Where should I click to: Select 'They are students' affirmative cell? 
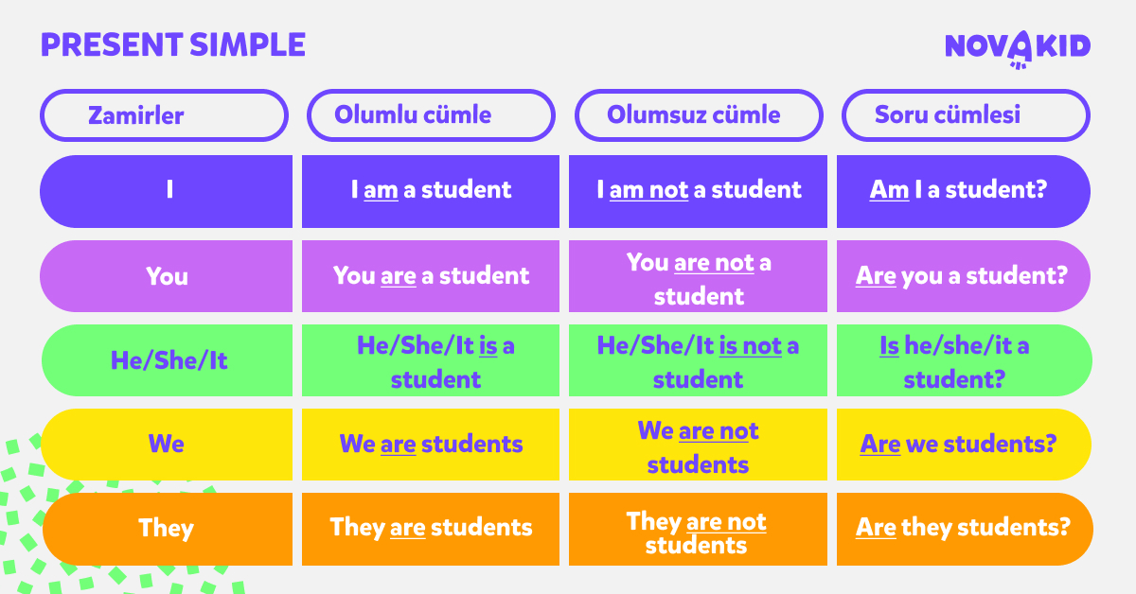pos(431,528)
